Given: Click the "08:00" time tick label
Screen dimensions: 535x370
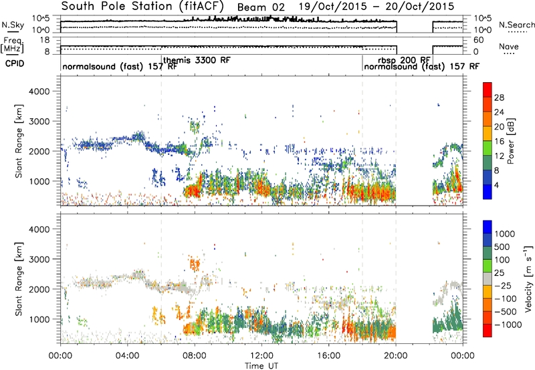Looking at the screenshot, I should [194, 356].
